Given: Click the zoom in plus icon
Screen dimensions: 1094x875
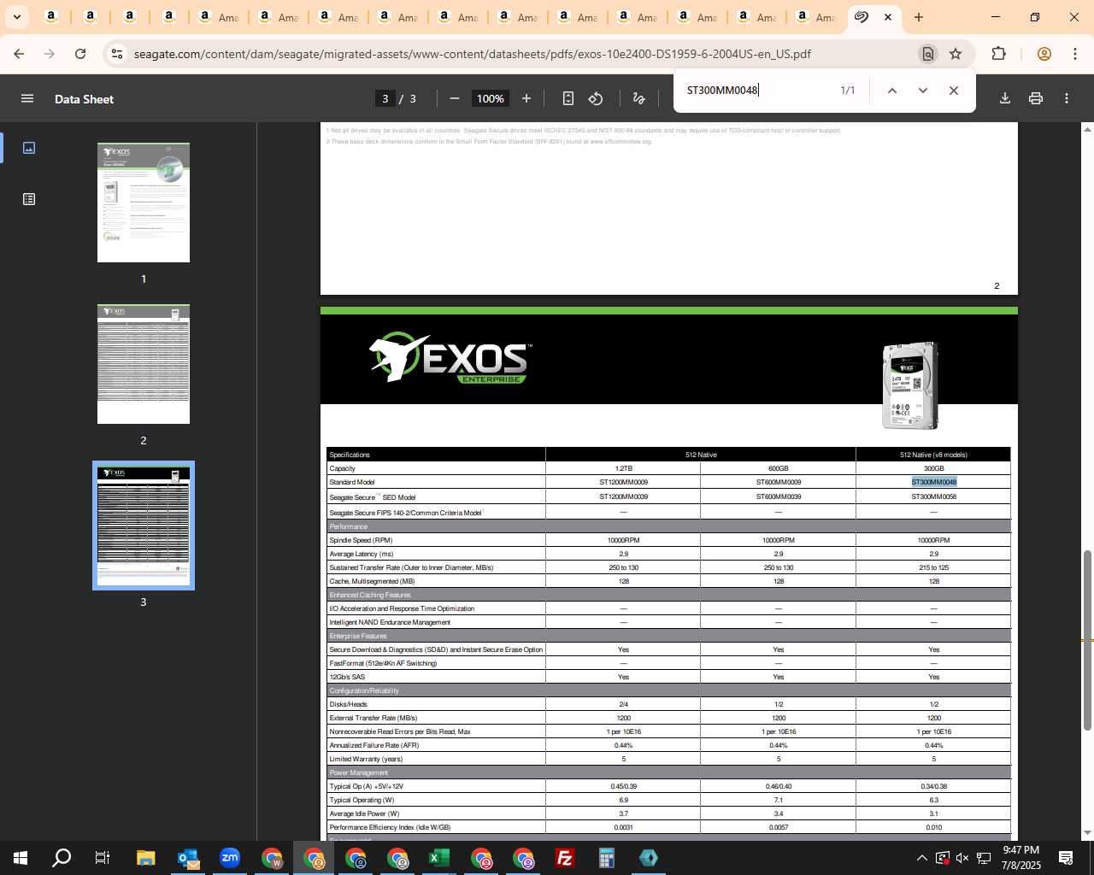Looking at the screenshot, I should (526, 98).
